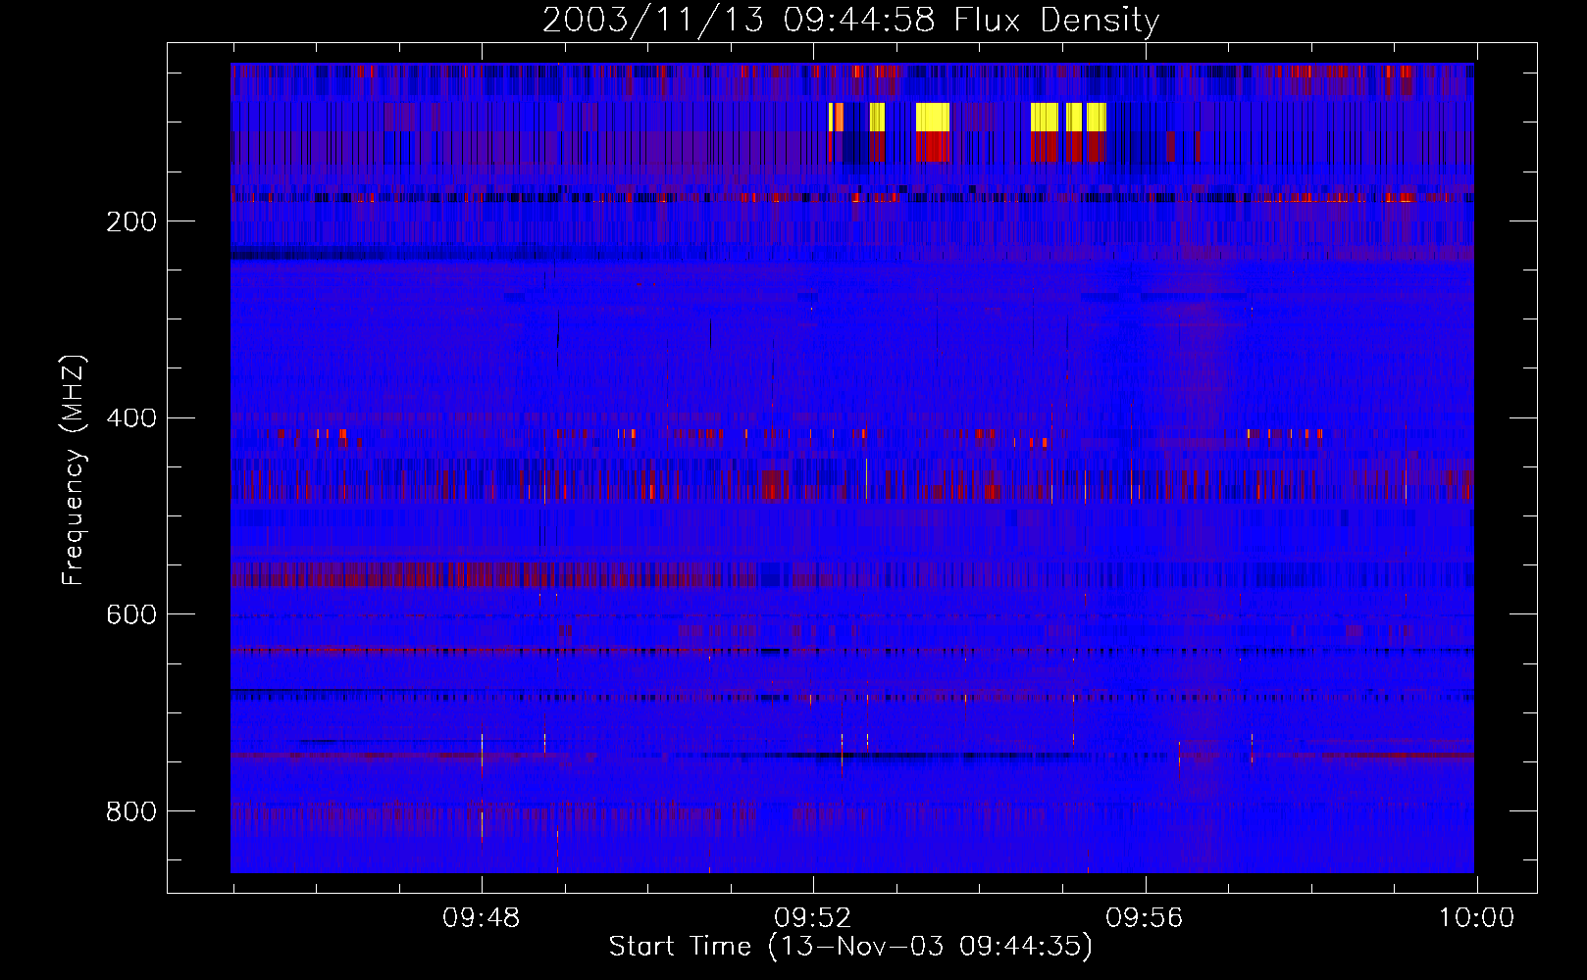Click the '09:56' time tick label

pyautogui.click(x=1145, y=918)
